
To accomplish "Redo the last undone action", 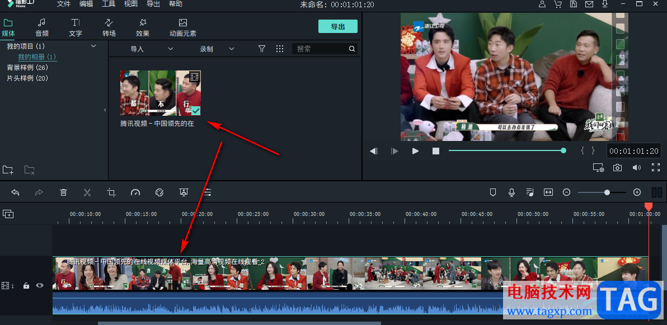I will pyautogui.click(x=39, y=192).
